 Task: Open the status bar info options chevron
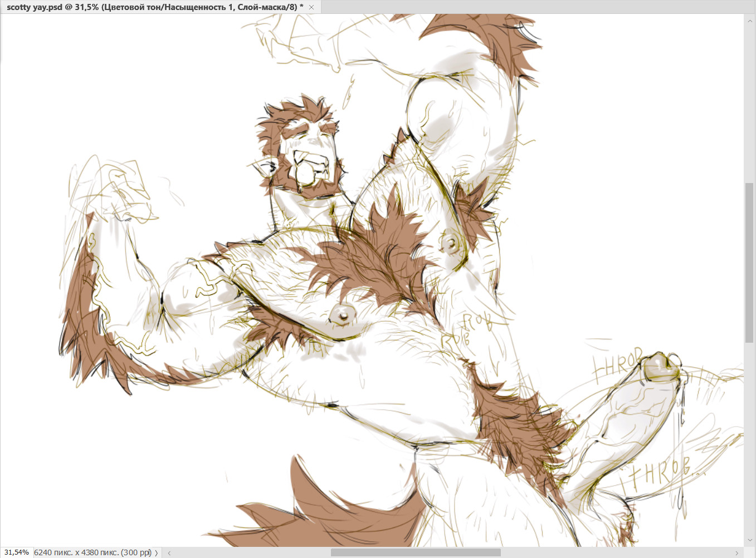tap(157, 552)
